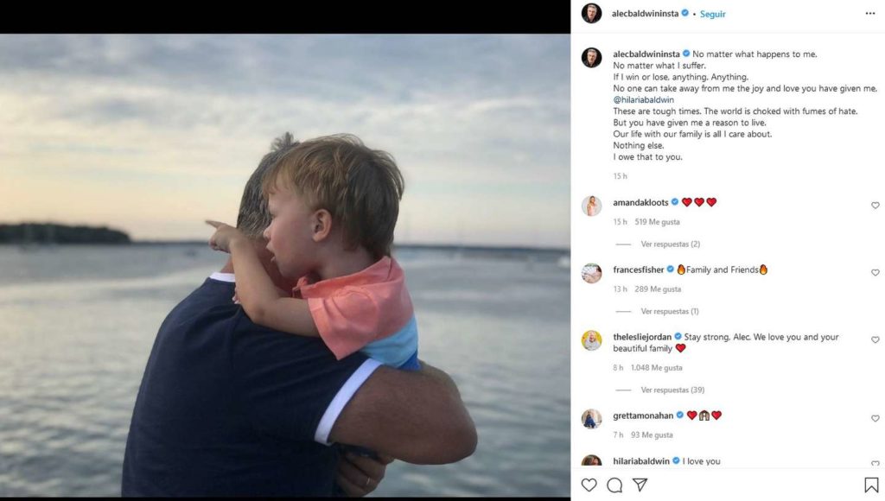Open the three-dot more options menu
885x501 pixels.
869,14
